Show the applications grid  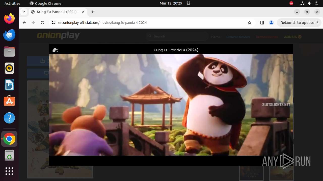click(9, 171)
